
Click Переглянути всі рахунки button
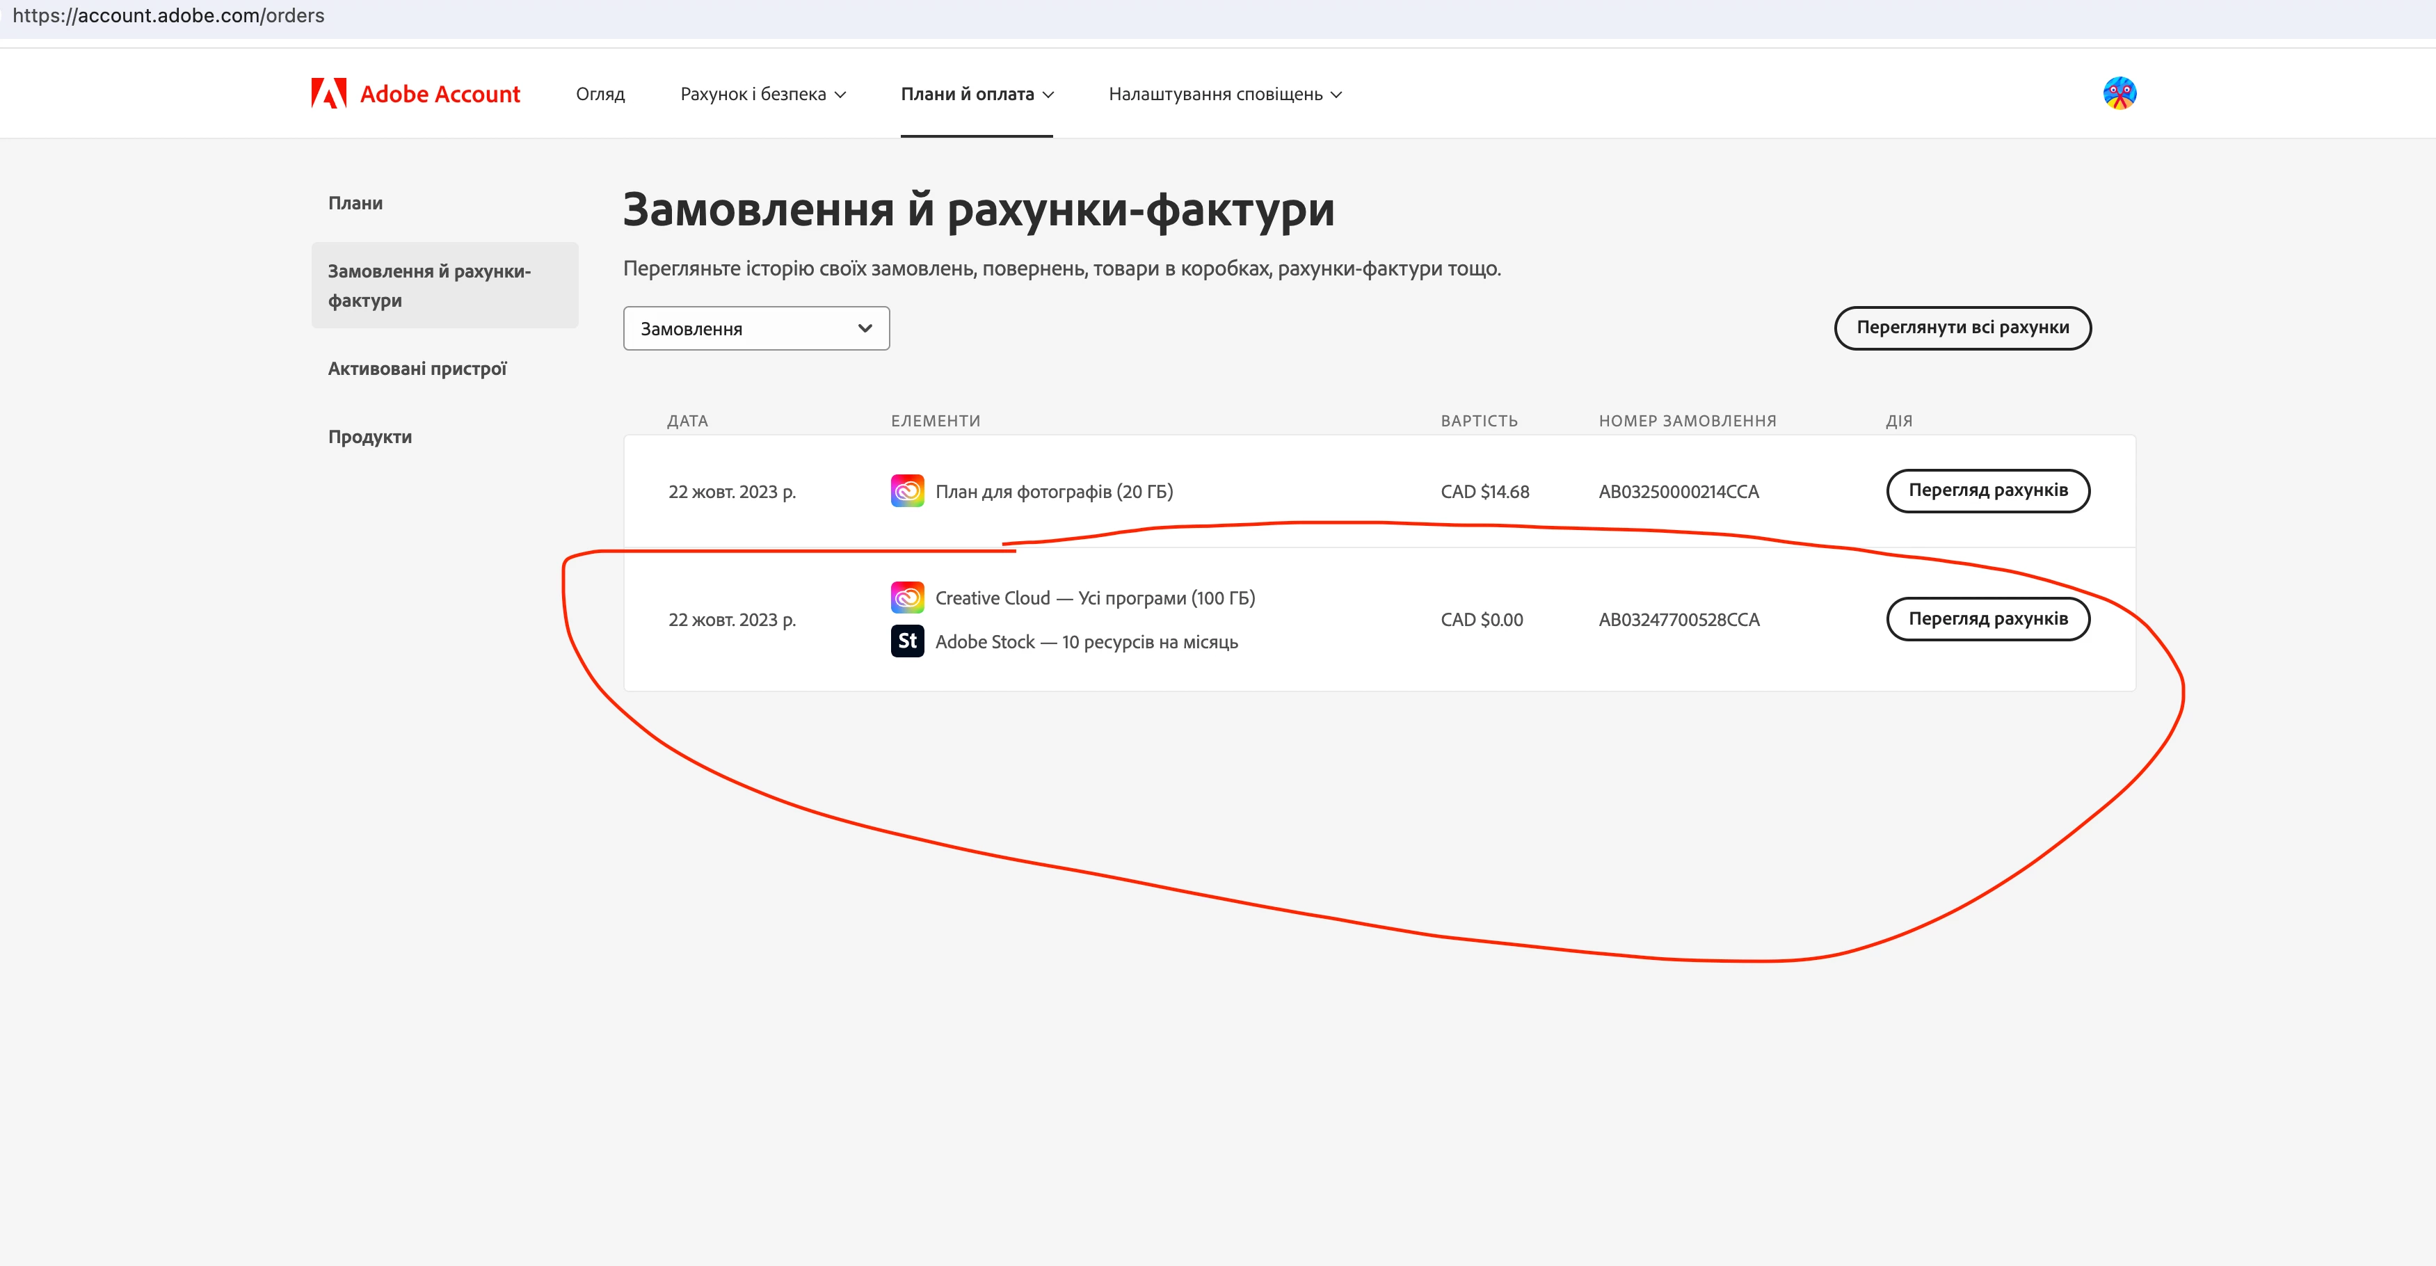pyautogui.click(x=1962, y=328)
